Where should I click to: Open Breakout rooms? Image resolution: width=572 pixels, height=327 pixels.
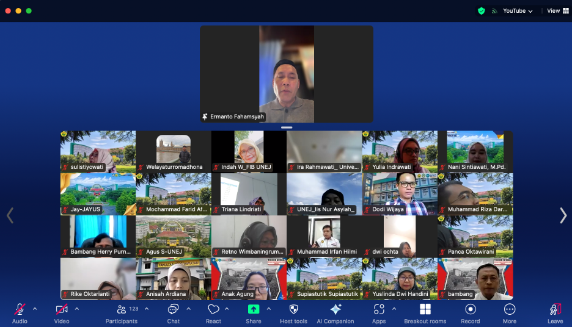click(x=425, y=312)
